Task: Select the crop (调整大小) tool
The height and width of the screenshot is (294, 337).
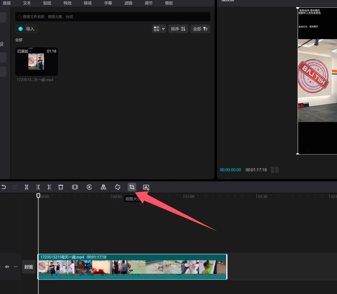Action: pyautogui.click(x=132, y=187)
